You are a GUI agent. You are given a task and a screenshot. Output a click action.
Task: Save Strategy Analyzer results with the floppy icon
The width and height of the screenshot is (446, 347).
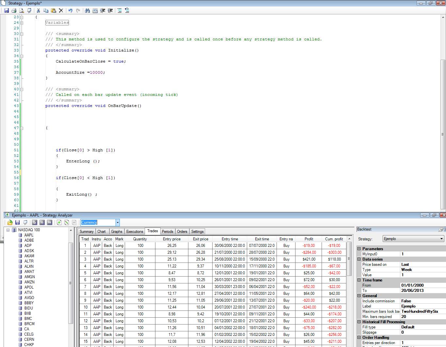(x=17, y=222)
